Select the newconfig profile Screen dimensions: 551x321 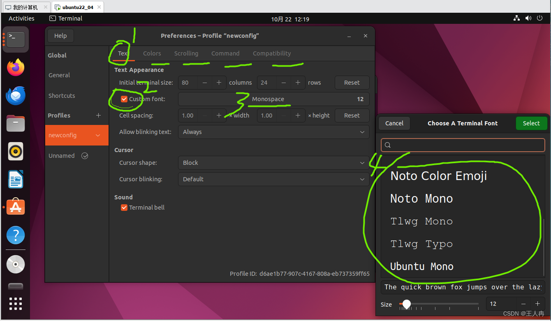click(x=76, y=135)
